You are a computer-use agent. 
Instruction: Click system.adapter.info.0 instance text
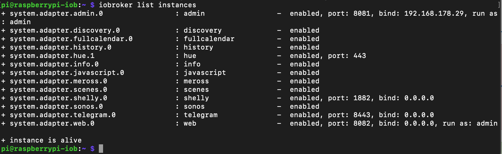pyautogui.click(x=54, y=64)
